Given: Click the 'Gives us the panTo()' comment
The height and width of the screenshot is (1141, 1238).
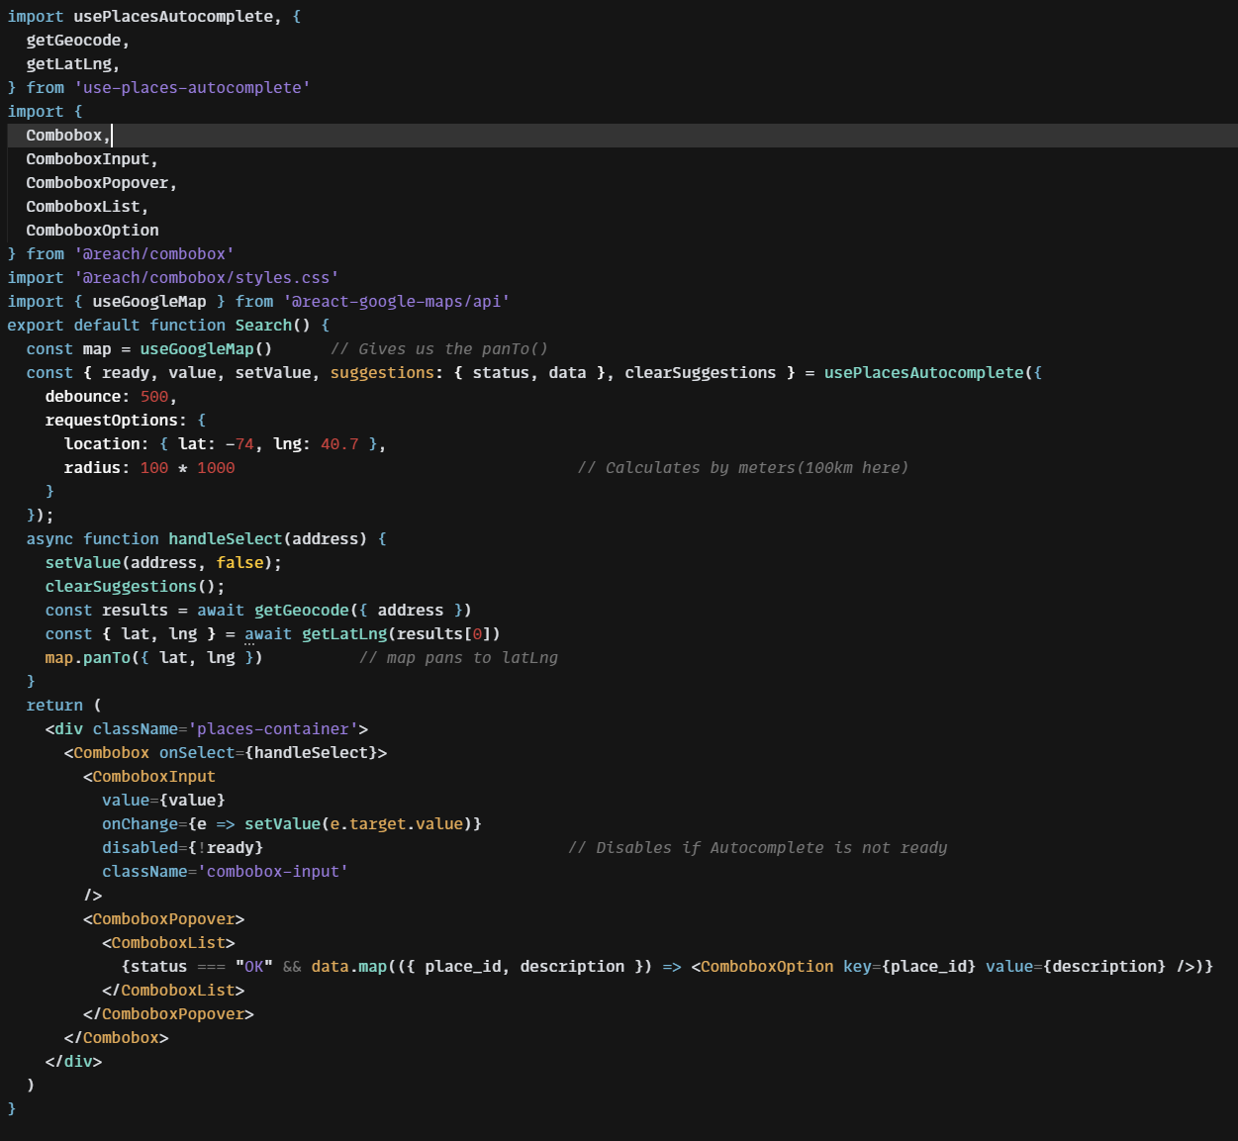Looking at the screenshot, I should 439,349.
